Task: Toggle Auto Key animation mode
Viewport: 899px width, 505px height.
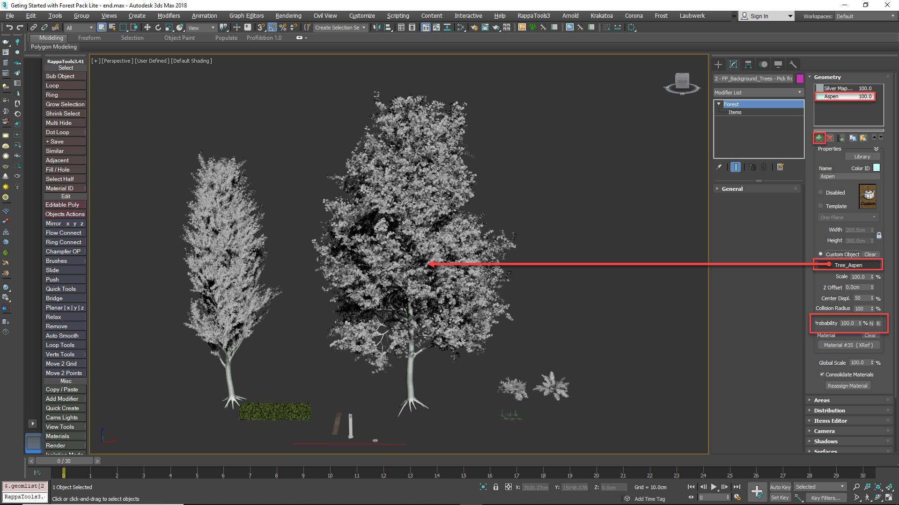Action: point(780,487)
